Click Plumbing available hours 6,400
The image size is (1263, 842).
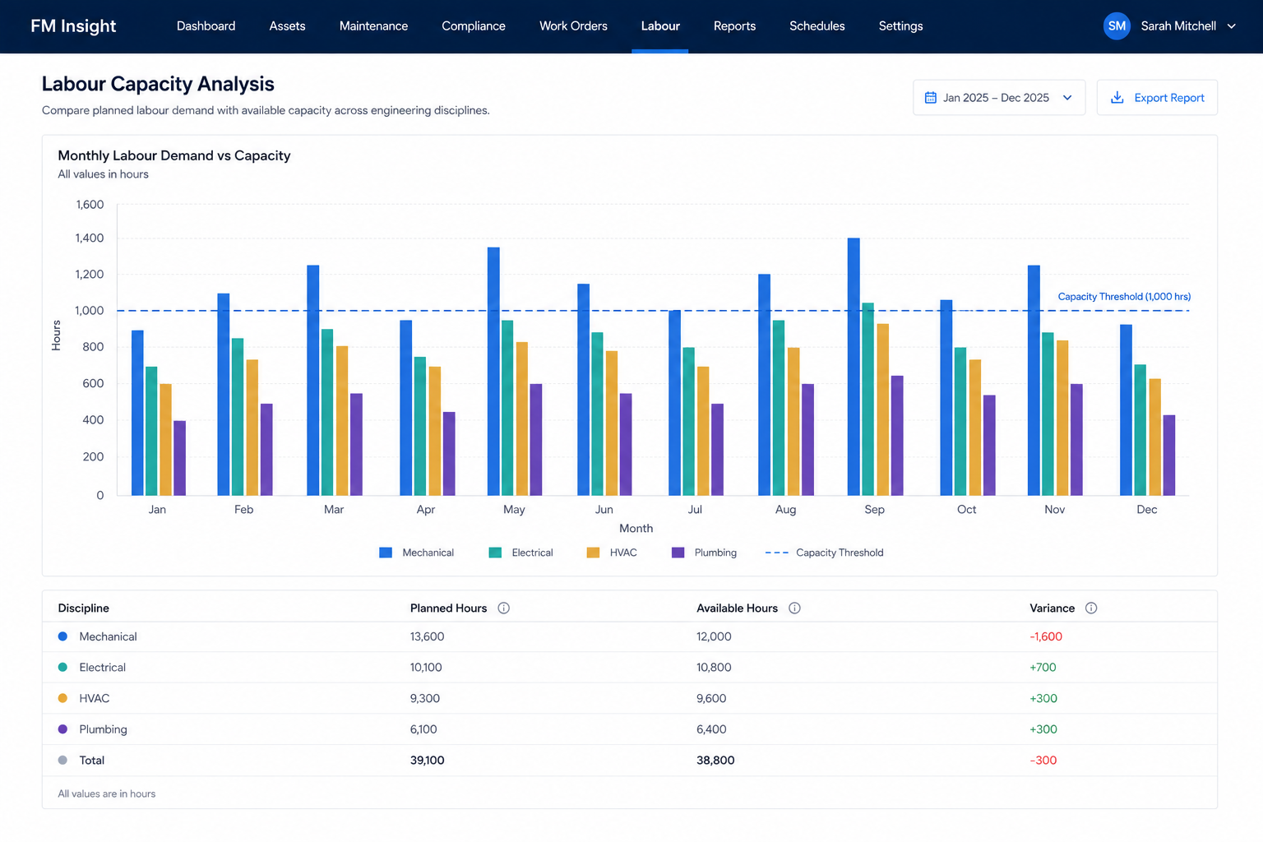click(x=711, y=729)
